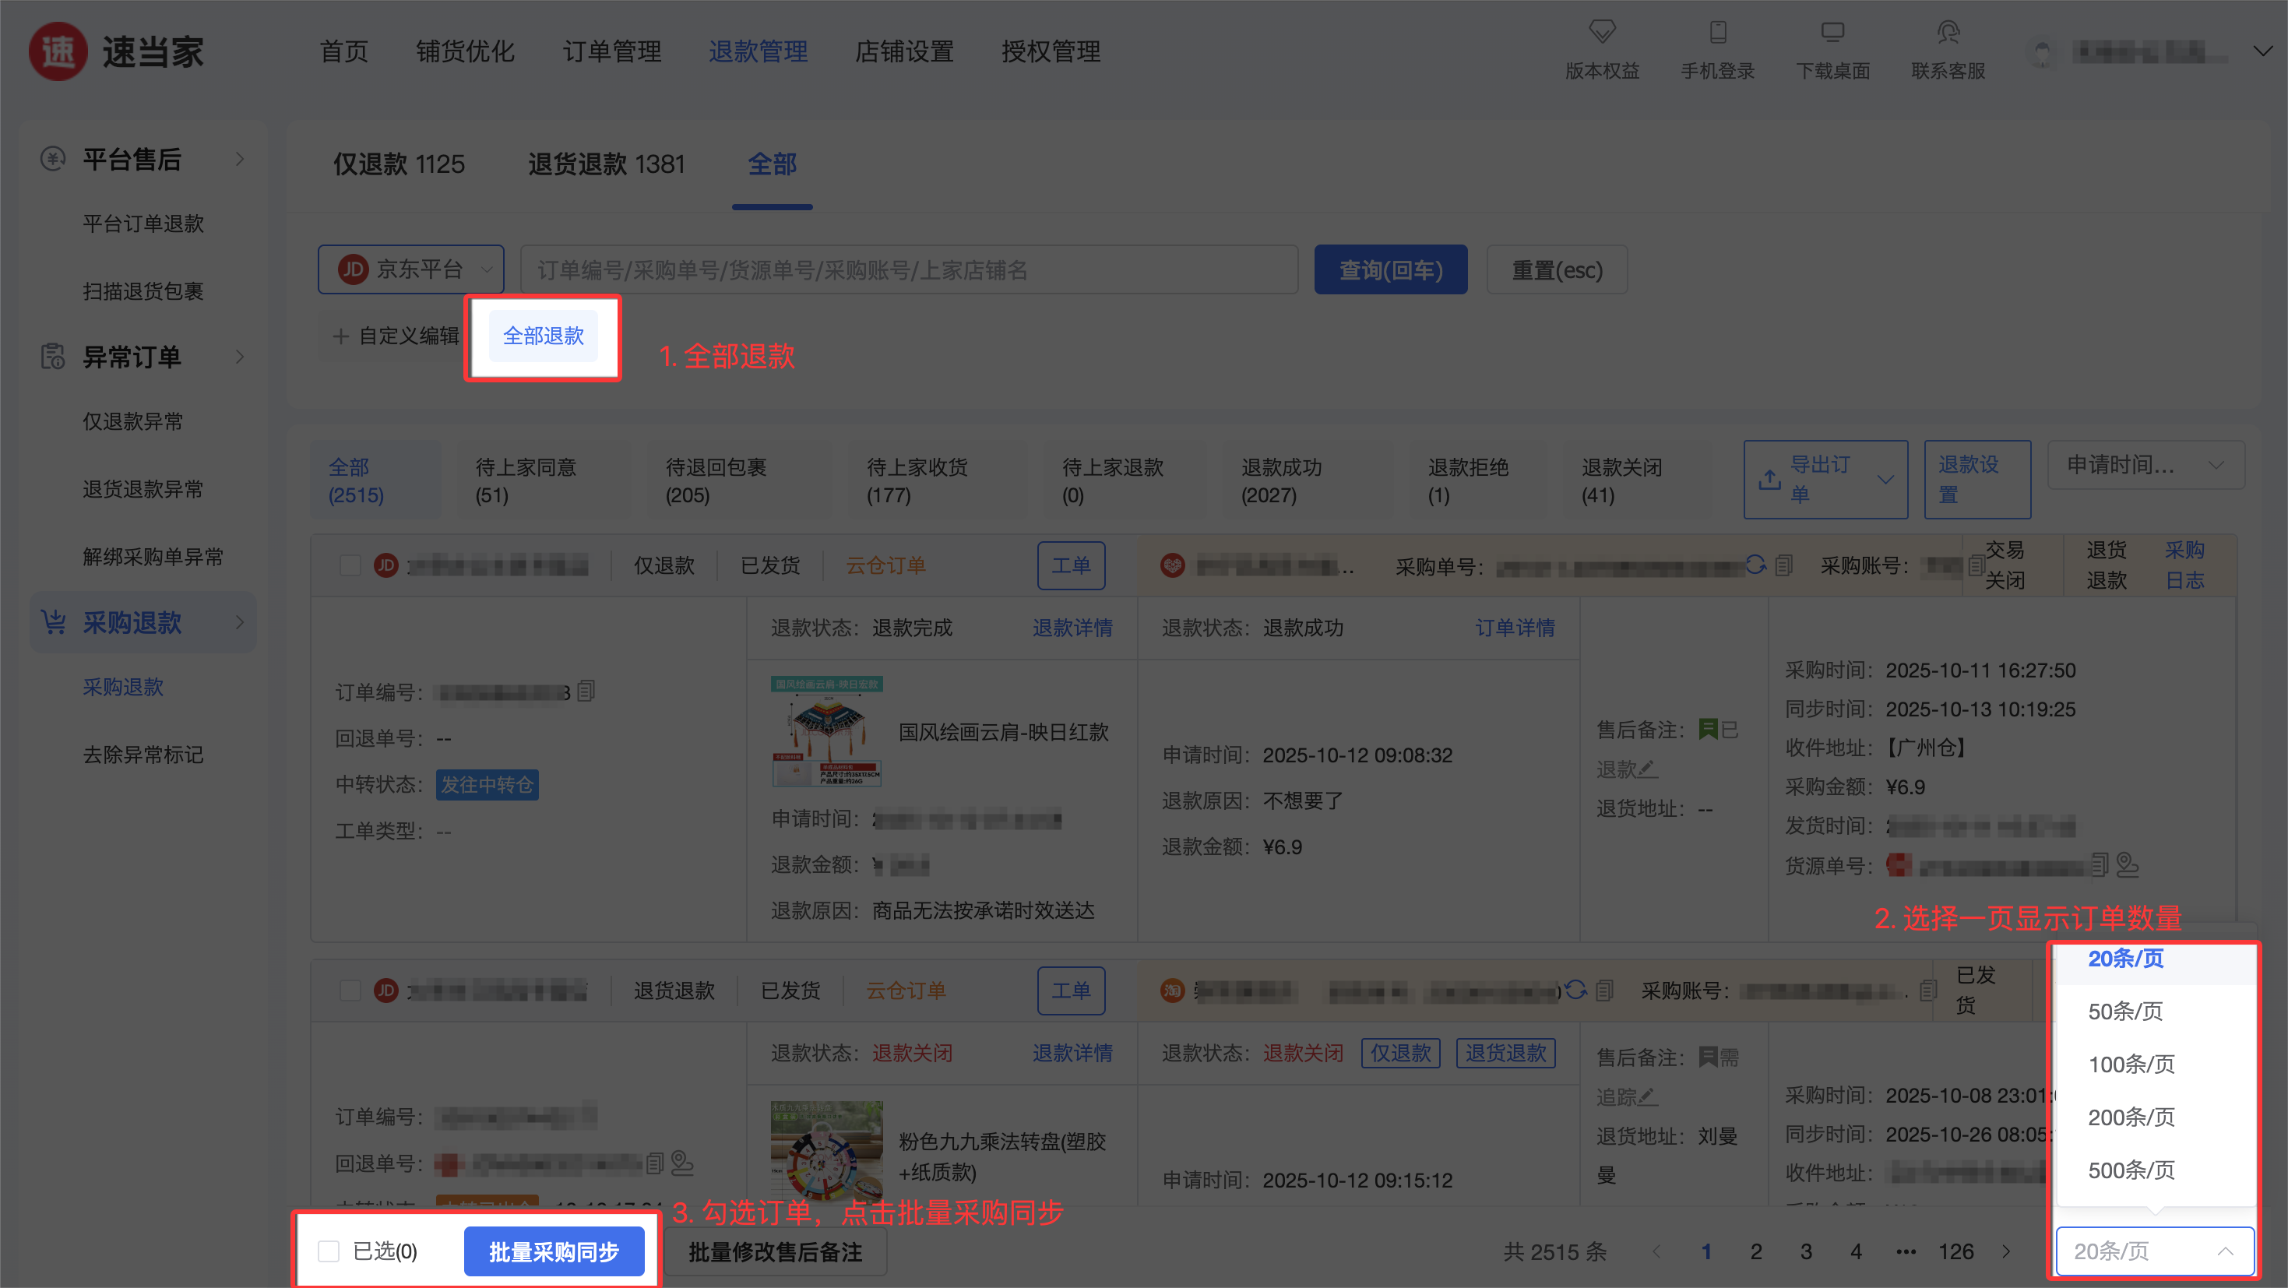Choose 100条/页 from page size list
Viewport: 2288px width, 1288px height.
[2130, 1065]
